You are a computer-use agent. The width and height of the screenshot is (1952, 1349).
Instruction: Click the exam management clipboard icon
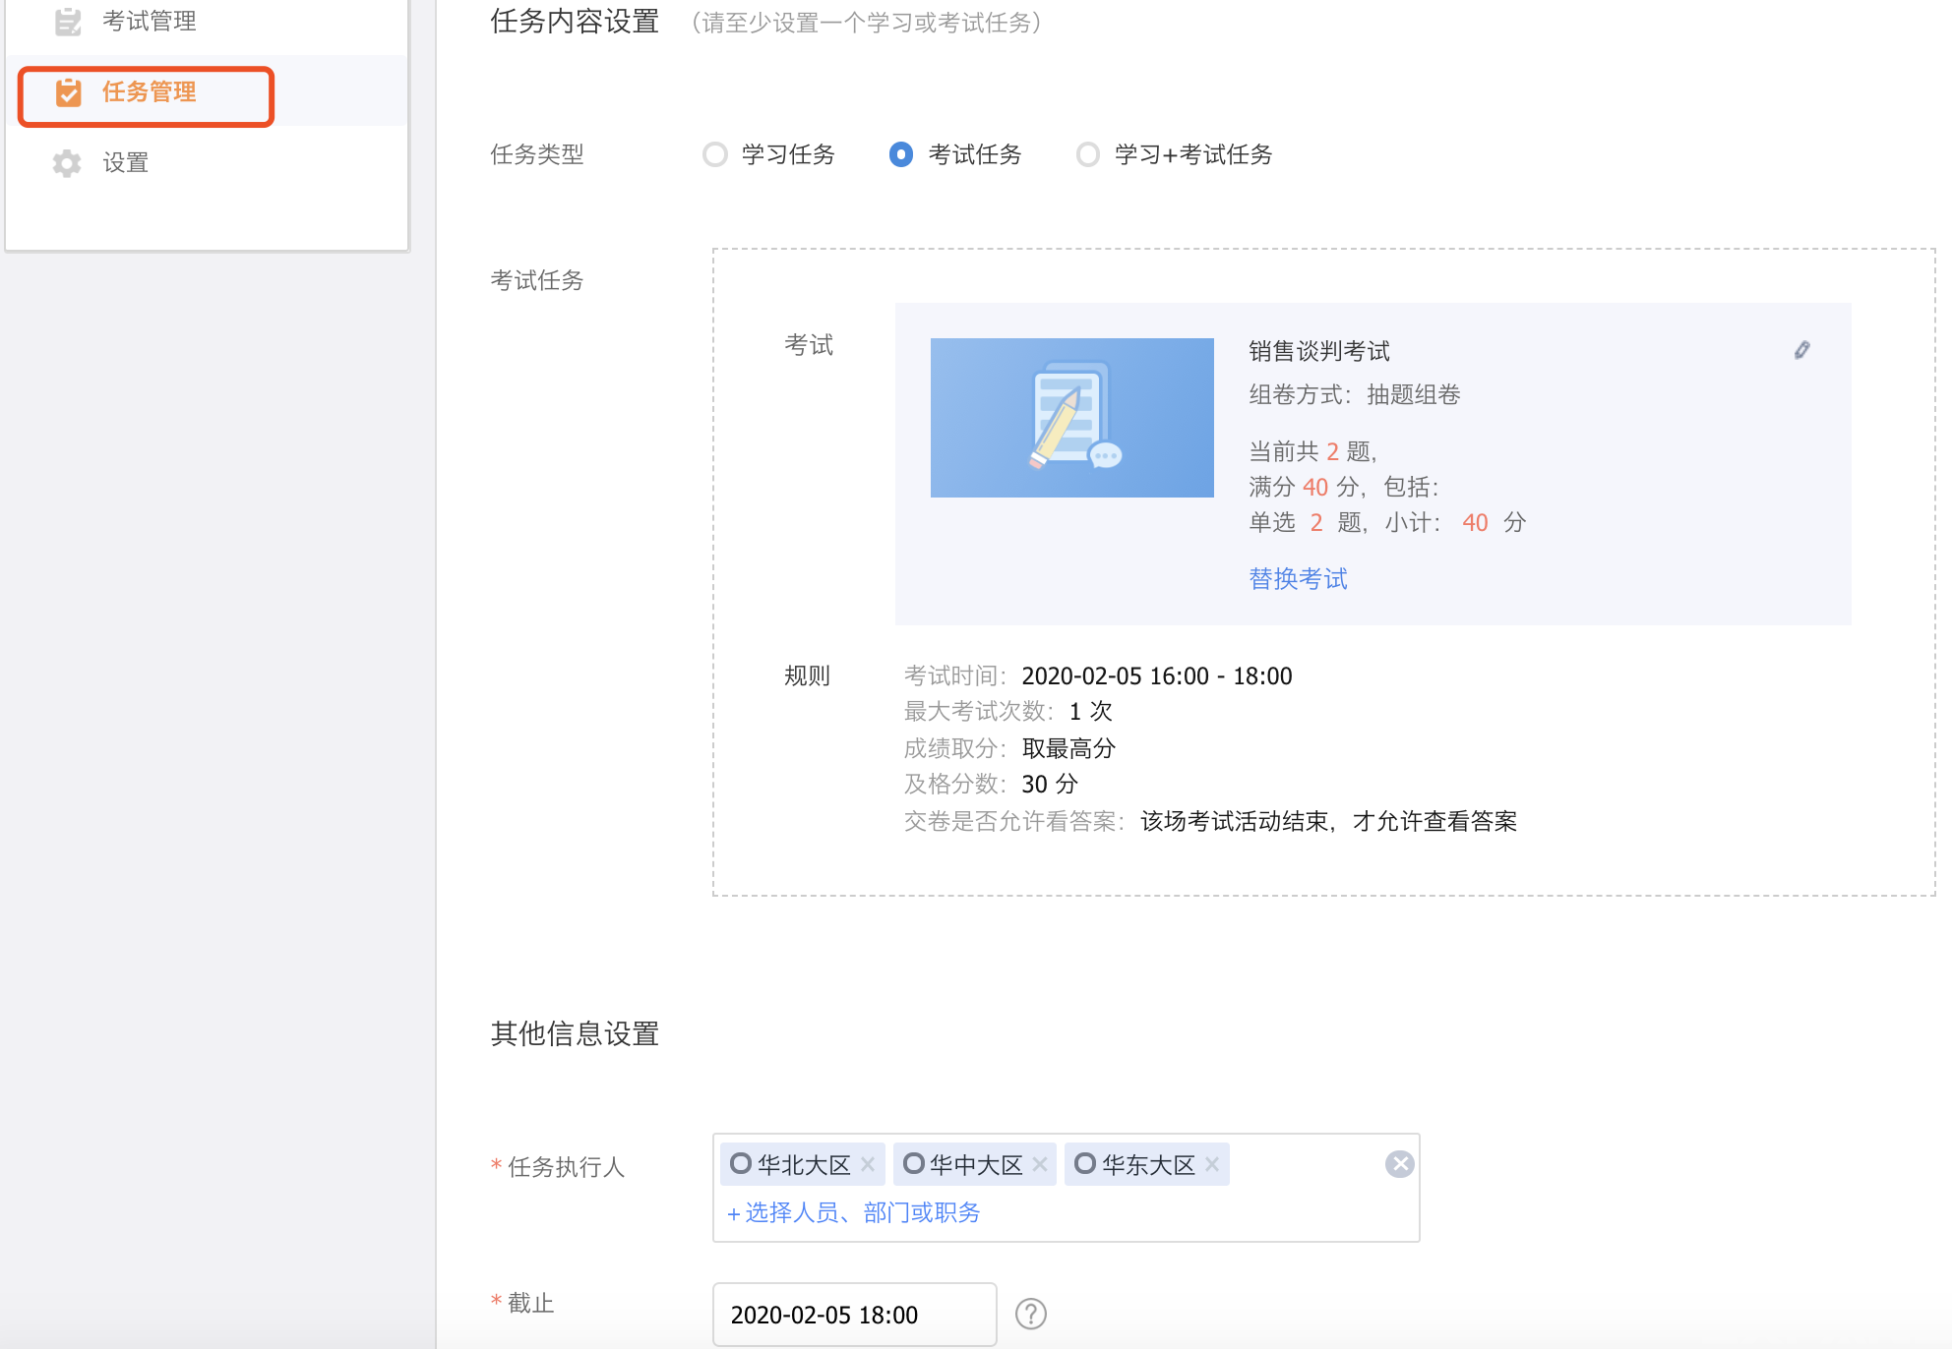coord(68,21)
